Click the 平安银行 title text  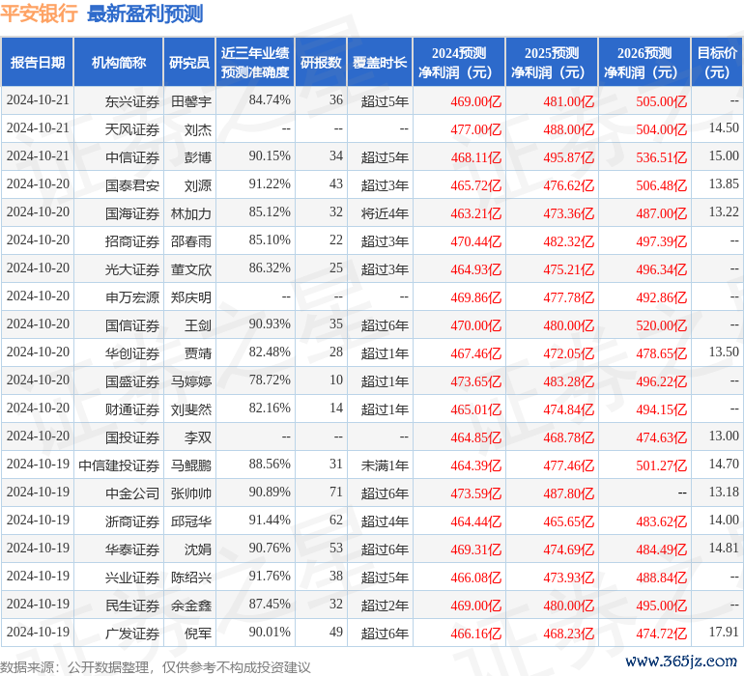pyautogui.click(x=39, y=14)
